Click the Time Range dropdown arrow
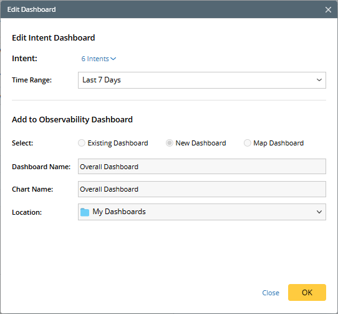Screen dimensions: 338x314 click(x=319, y=80)
